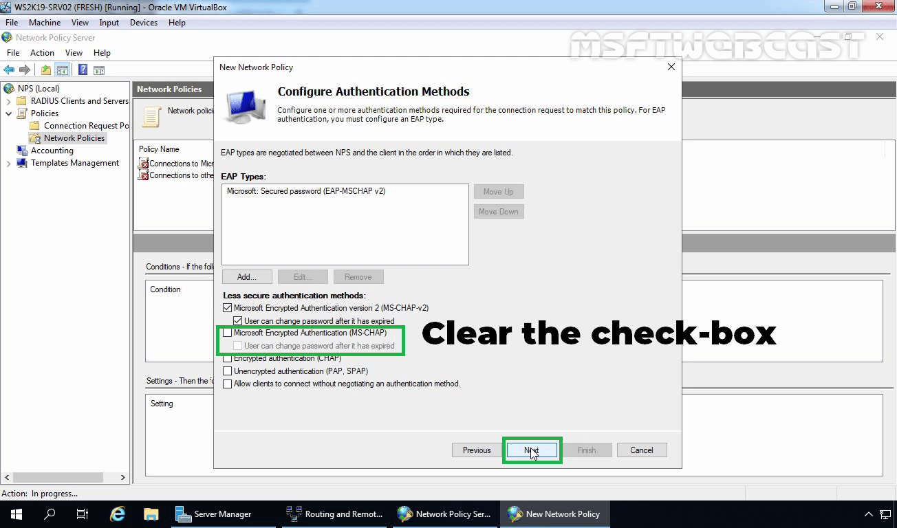Open Help via the question mark toolbar icon
This screenshot has width=897, height=528.
[83, 69]
